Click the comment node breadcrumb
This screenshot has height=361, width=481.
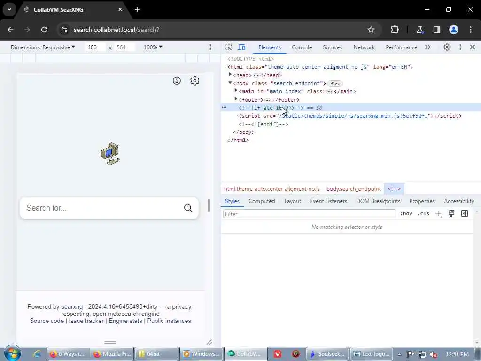(394, 189)
